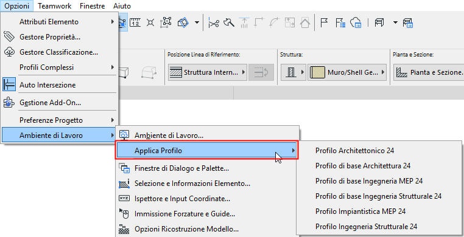This screenshot has width=464, height=237.
Task: Click the Pianta e Sezione button
Action: coord(429,72)
